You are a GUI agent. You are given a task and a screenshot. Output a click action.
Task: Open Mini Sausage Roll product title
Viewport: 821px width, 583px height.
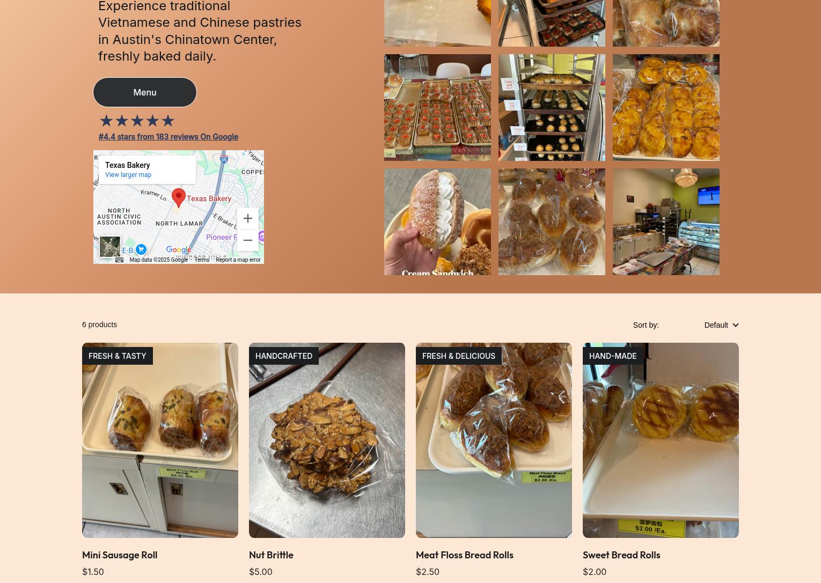pos(120,555)
